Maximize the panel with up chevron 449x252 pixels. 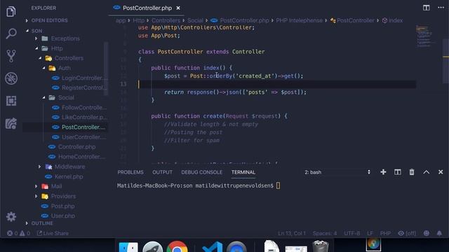coord(426,172)
